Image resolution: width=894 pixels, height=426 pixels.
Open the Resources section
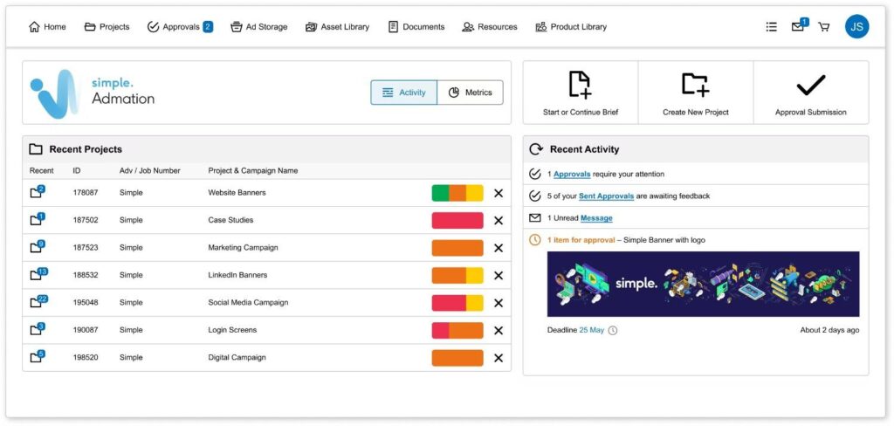tap(490, 27)
